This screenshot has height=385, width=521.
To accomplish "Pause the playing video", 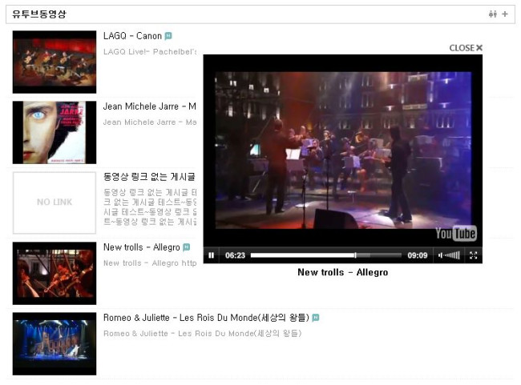I will coord(212,255).
